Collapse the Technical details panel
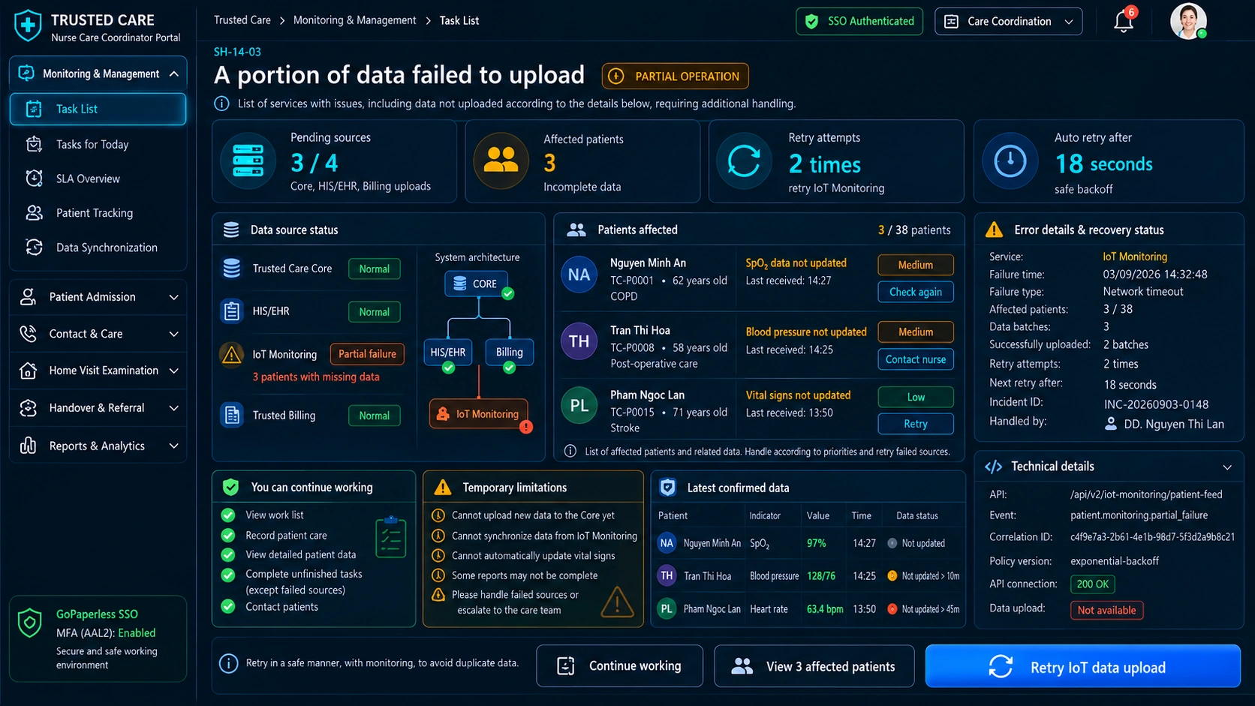Image resolution: width=1255 pixels, height=706 pixels. click(1227, 467)
